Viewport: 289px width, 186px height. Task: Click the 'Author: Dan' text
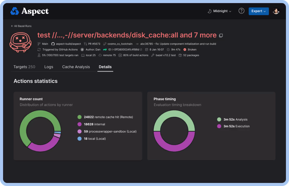93,50
